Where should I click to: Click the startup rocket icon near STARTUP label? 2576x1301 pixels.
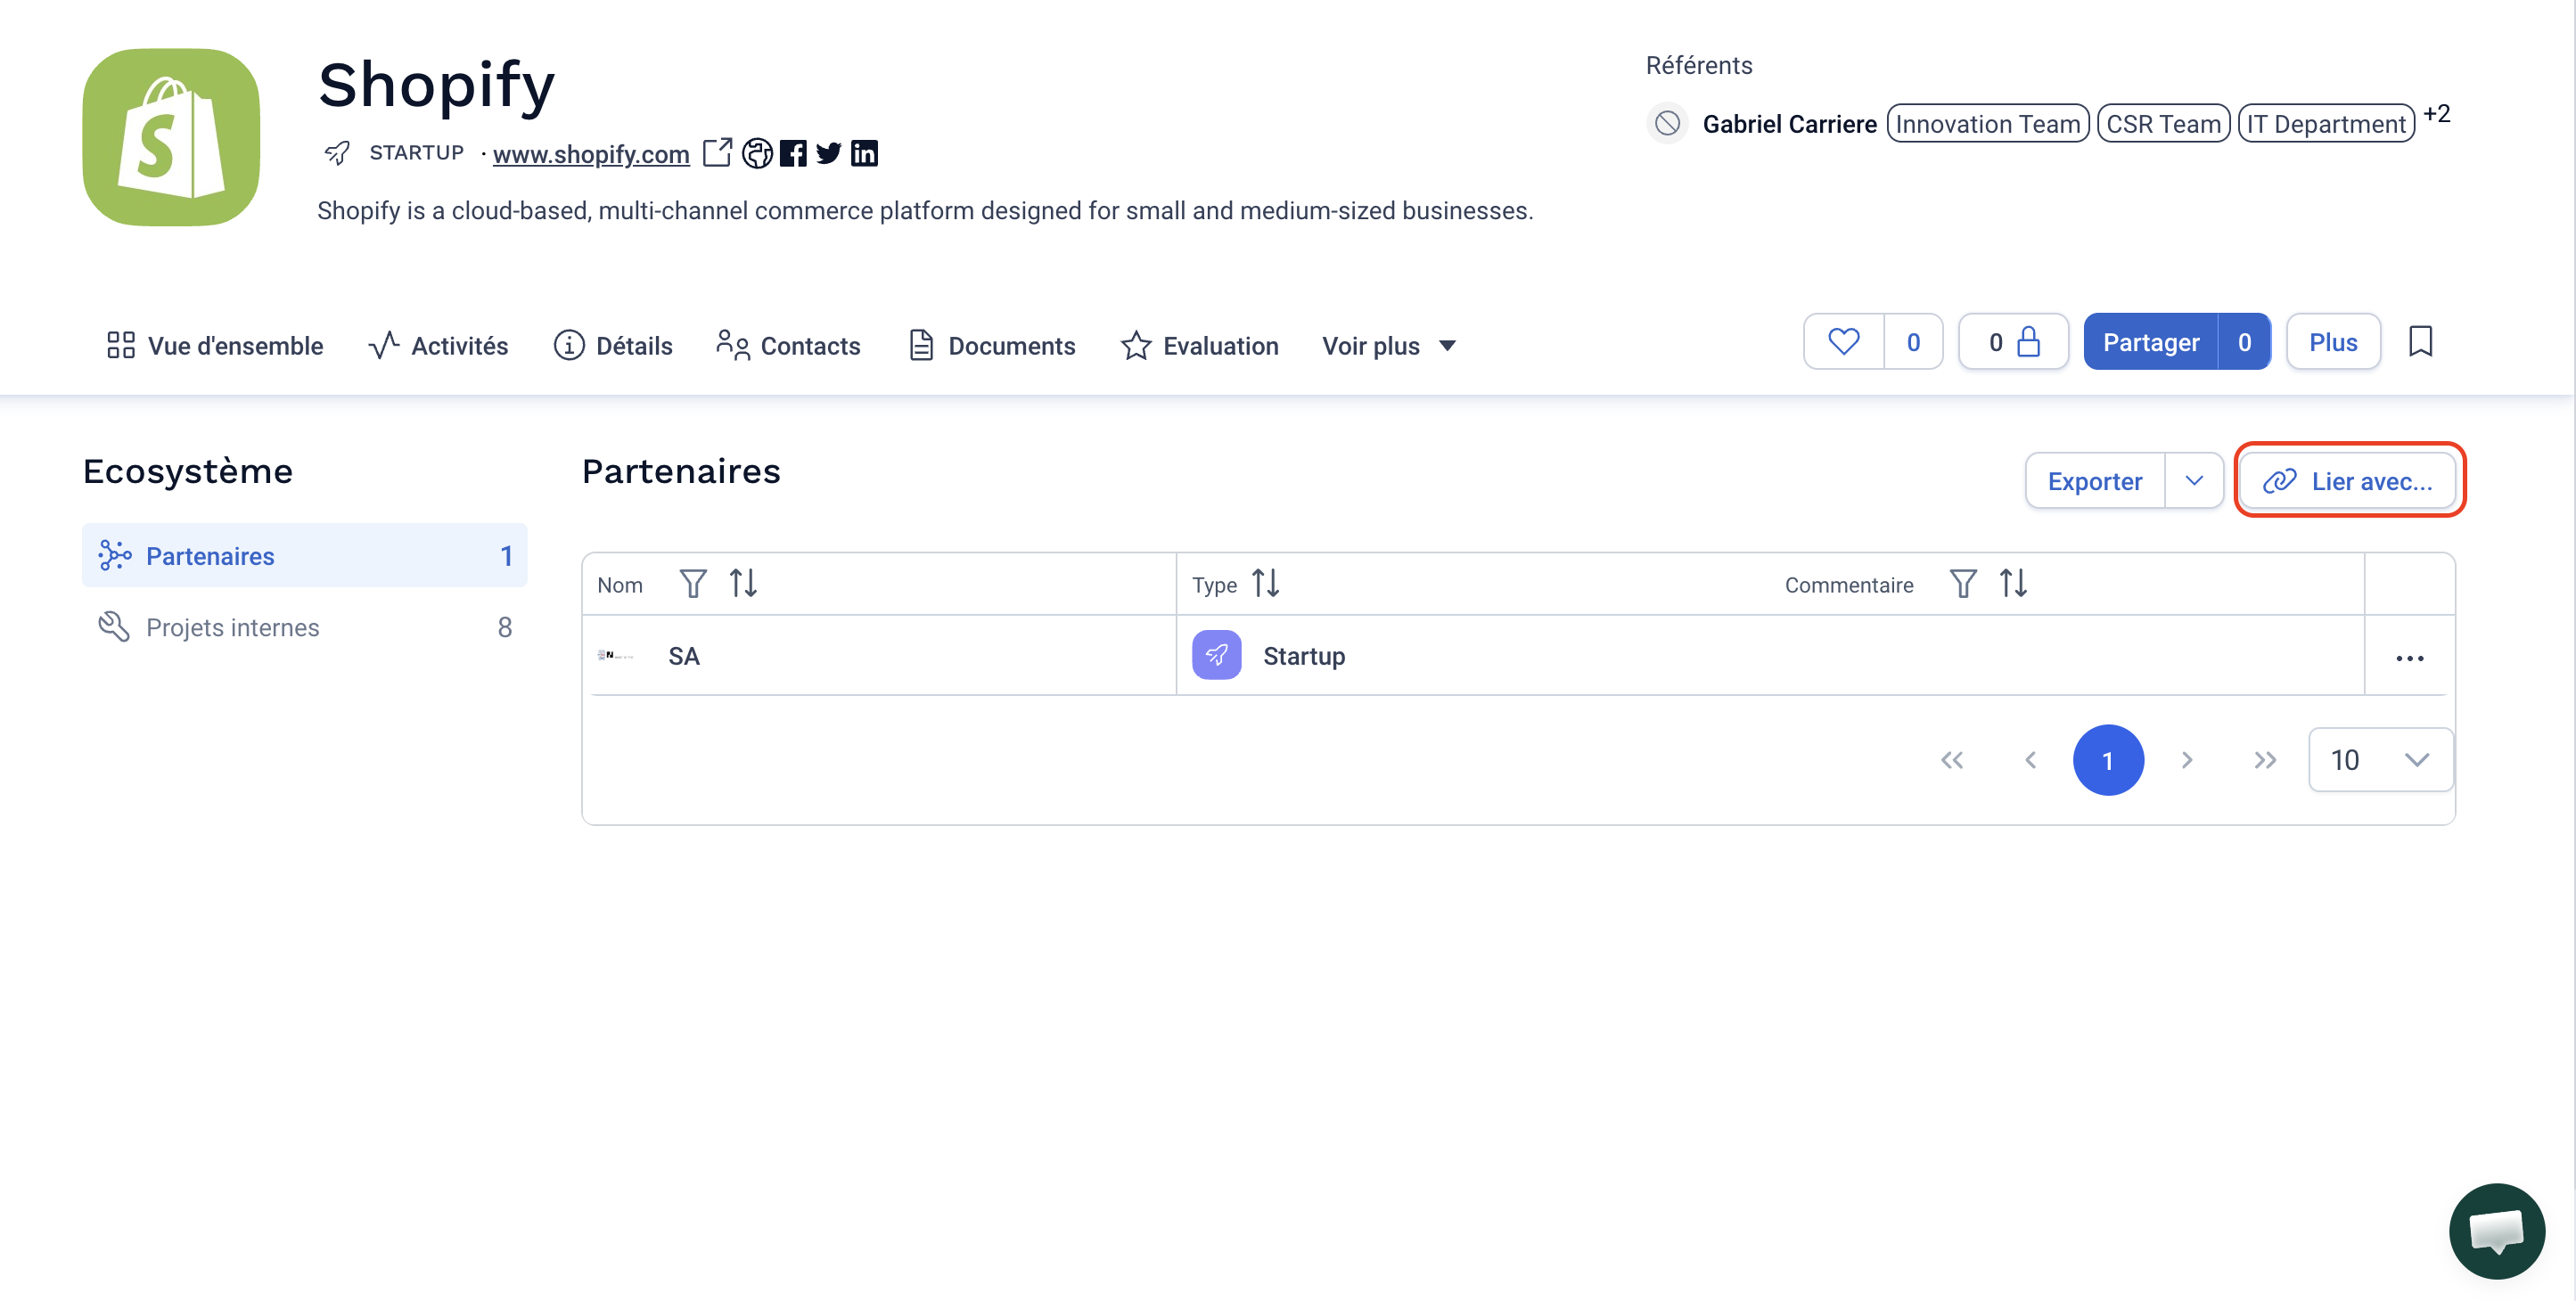click(x=337, y=153)
